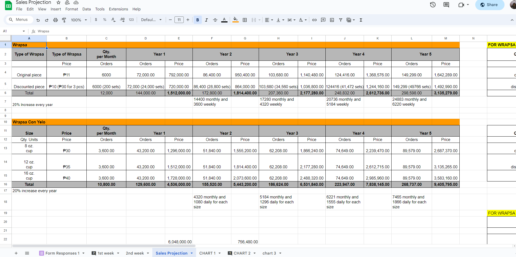Screen dimensions: 516x257
Task: Open the name box dropdown arrow
Action: 24,31
